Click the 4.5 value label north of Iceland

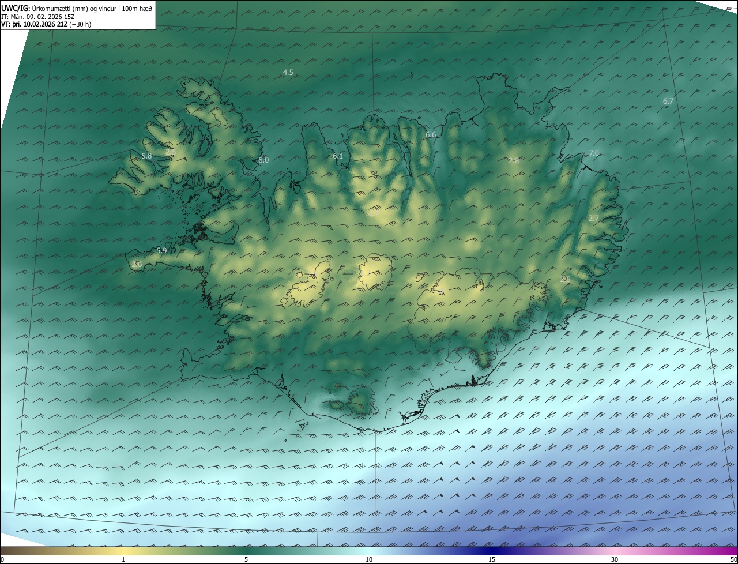(288, 72)
